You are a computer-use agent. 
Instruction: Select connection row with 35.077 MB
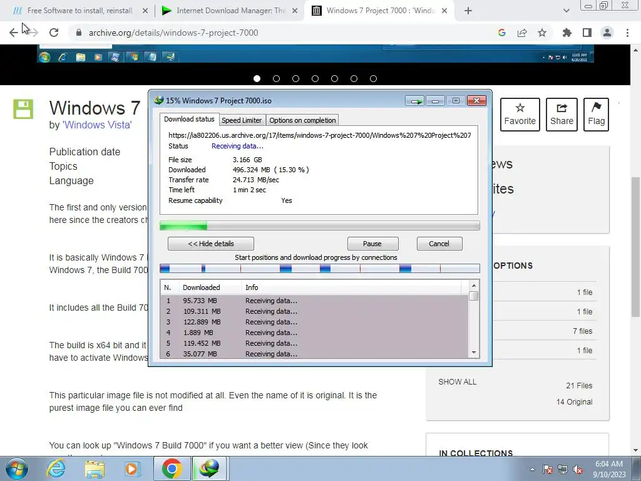[315, 354]
